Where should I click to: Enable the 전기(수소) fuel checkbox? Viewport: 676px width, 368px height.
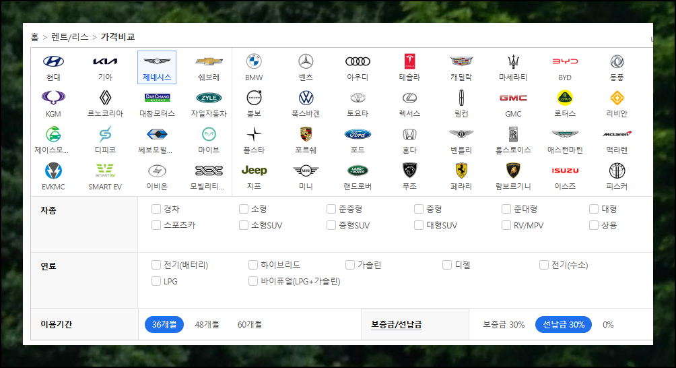pos(544,265)
